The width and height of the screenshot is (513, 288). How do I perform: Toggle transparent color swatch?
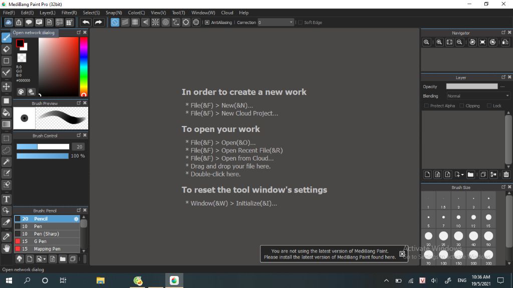[x=22, y=58]
